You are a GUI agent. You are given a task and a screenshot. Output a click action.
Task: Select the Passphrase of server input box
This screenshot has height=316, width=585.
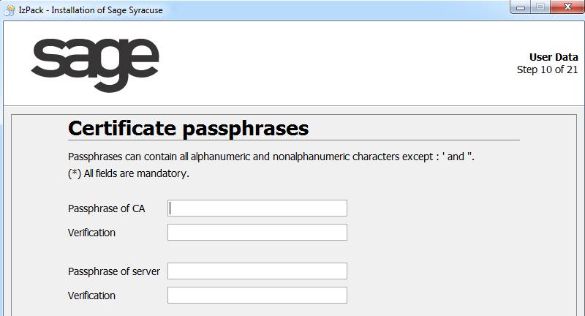click(x=257, y=271)
